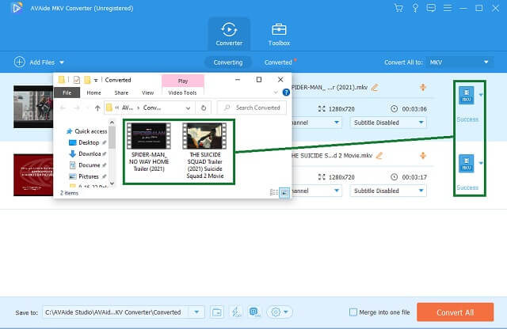Image resolution: width=507 pixels, height=329 pixels.
Task: Click the key register icon
Action: [415, 8]
